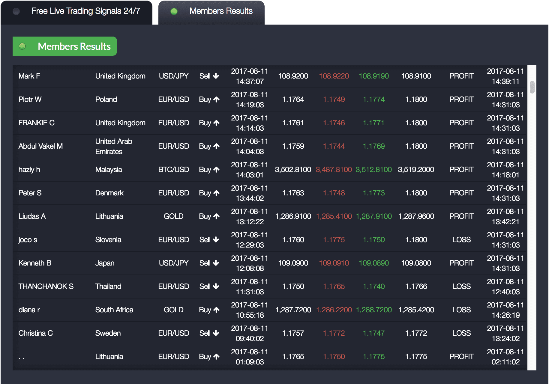Click close time 2017-08-11 12:40:03
This screenshot has width=549, height=386.
505,287
